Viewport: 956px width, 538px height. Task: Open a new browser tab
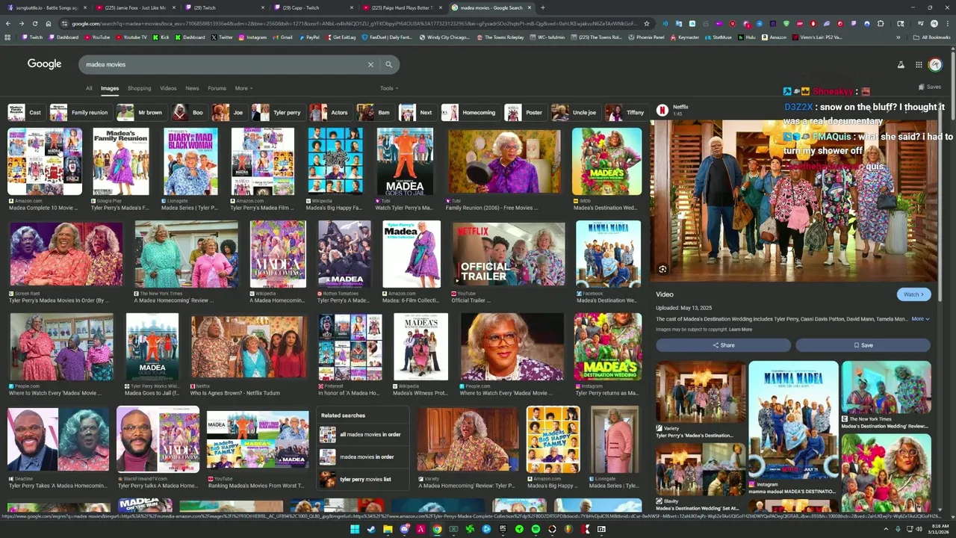(x=542, y=7)
